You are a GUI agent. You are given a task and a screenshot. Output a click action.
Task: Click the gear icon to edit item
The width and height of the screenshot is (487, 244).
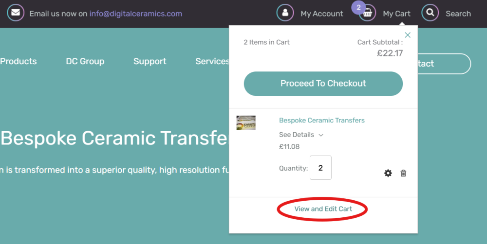tap(388, 173)
